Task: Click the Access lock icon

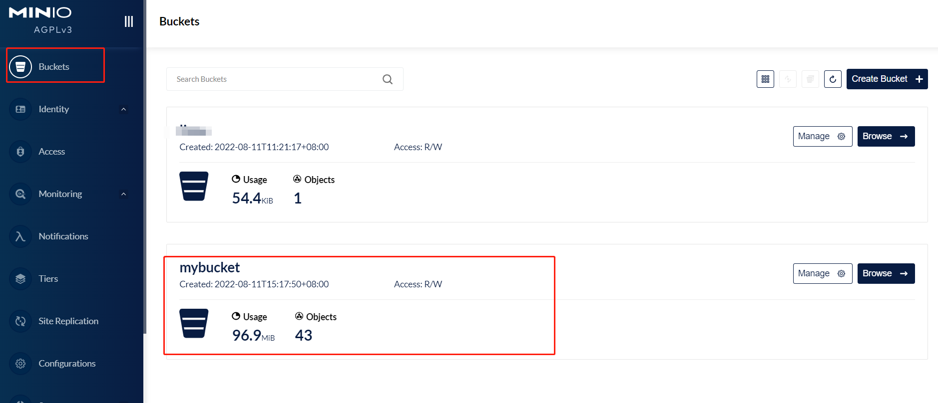Action: coord(20,152)
